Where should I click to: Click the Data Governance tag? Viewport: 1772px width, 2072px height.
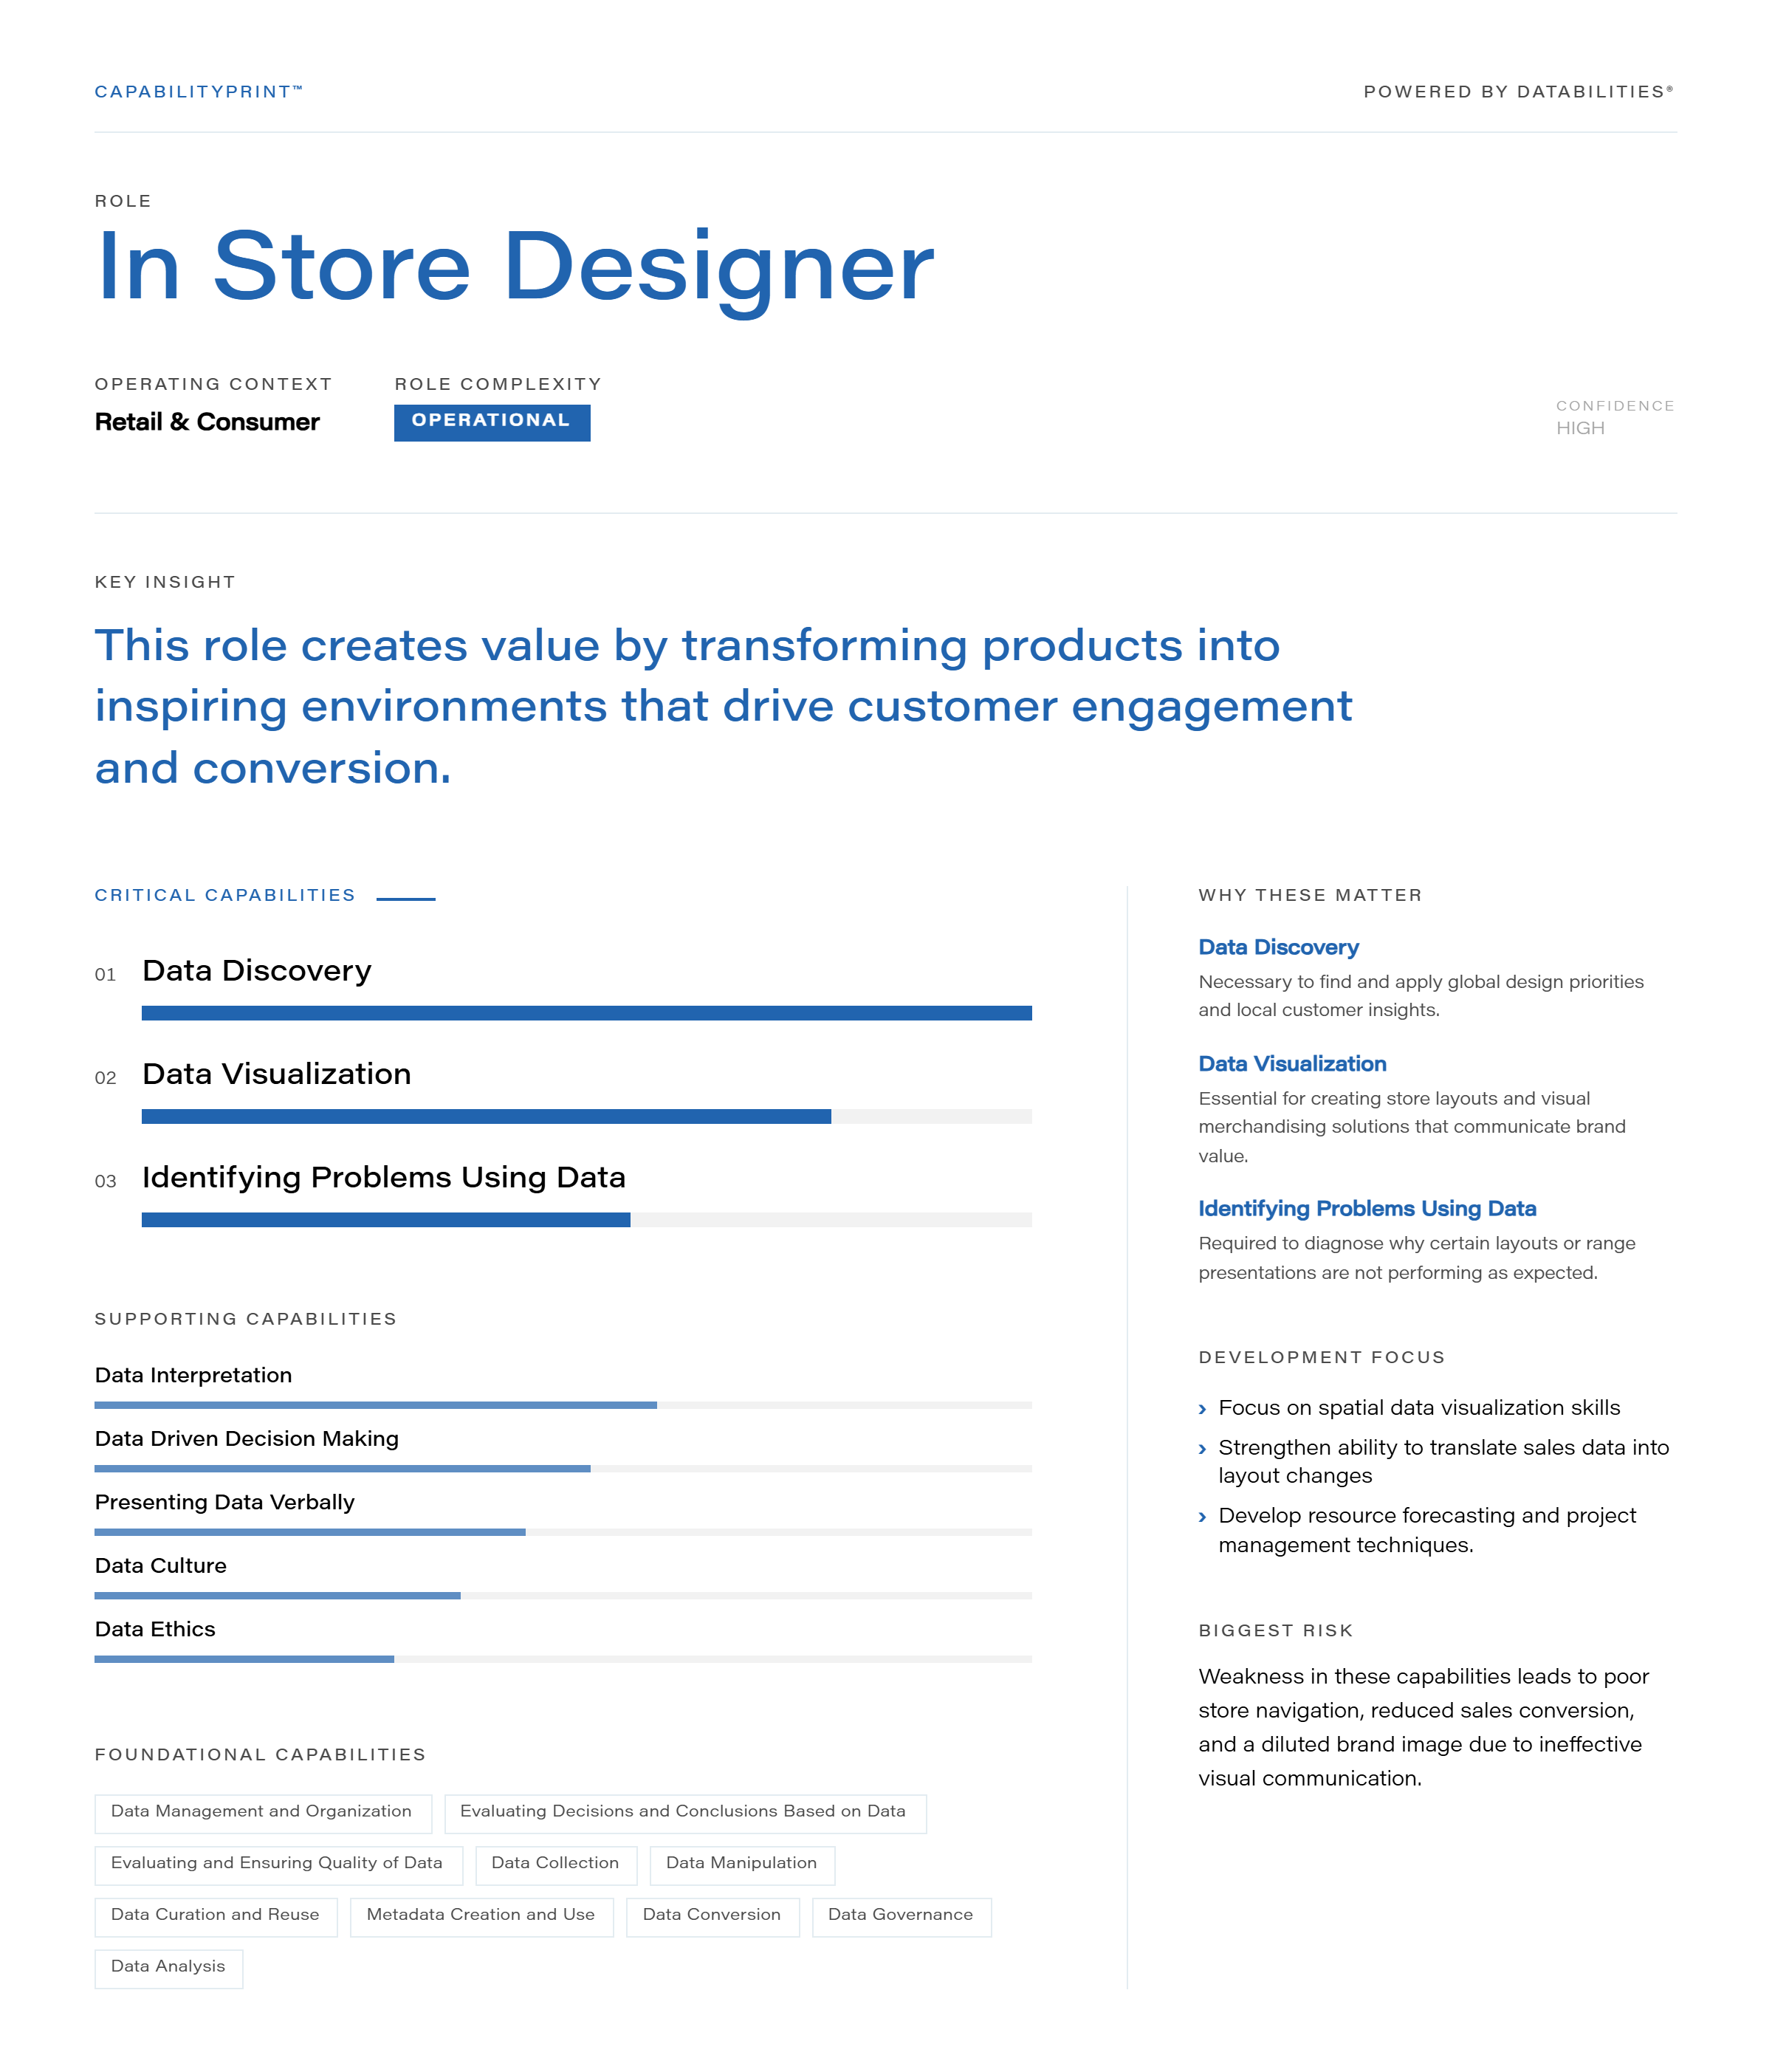[901, 1917]
